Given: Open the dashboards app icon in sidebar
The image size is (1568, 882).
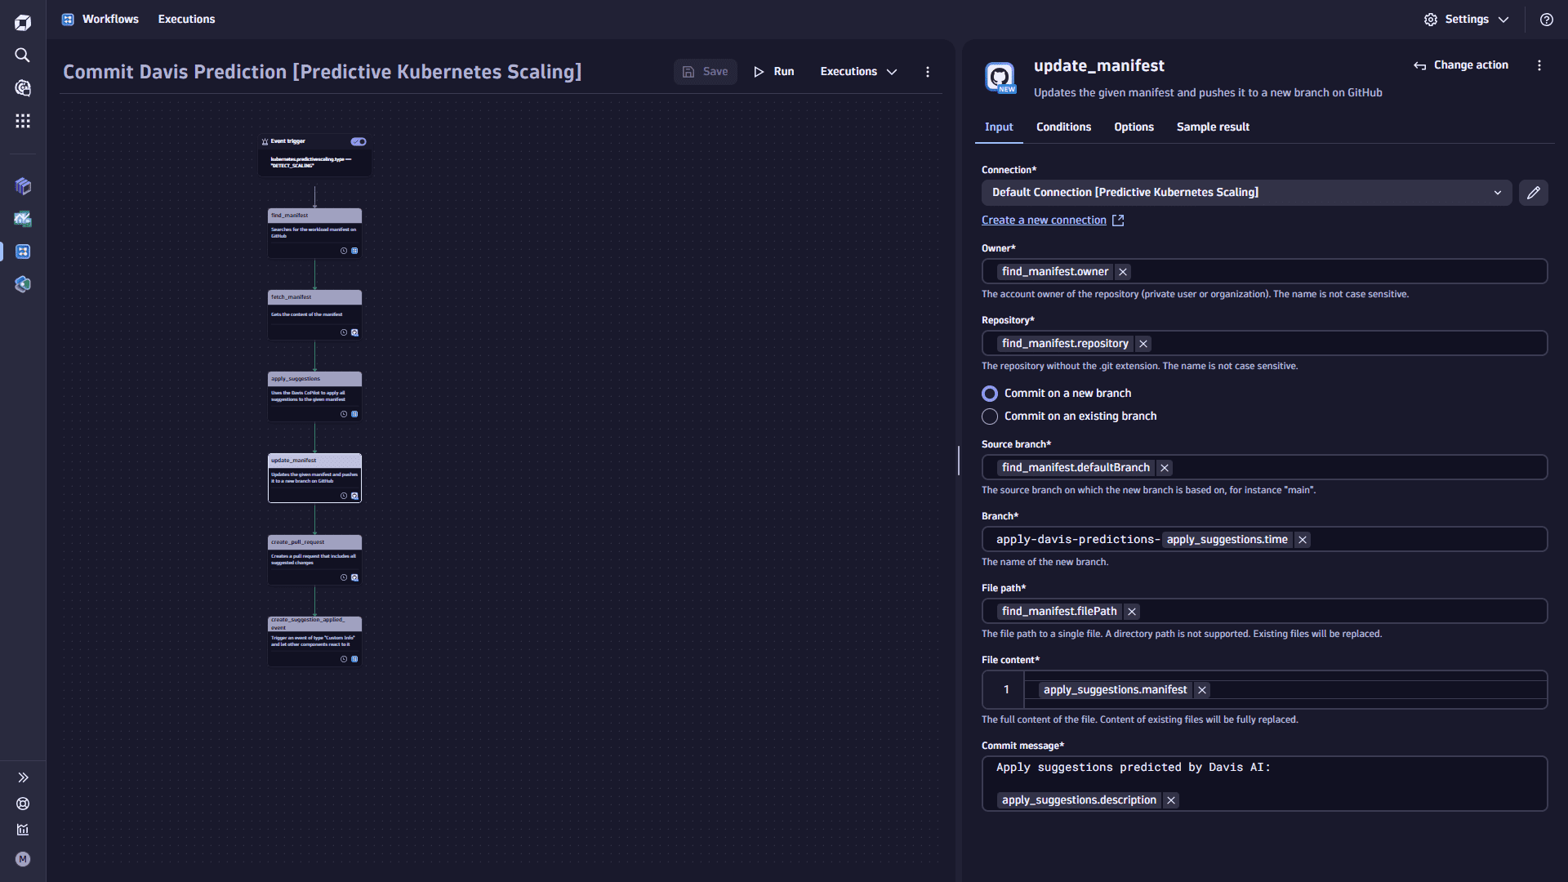Looking at the screenshot, I should pyautogui.click(x=23, y=219).
